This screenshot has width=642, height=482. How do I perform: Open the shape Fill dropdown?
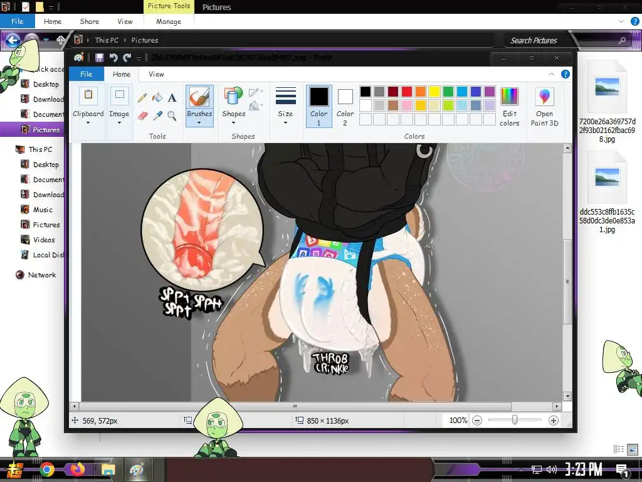[256, 106]
